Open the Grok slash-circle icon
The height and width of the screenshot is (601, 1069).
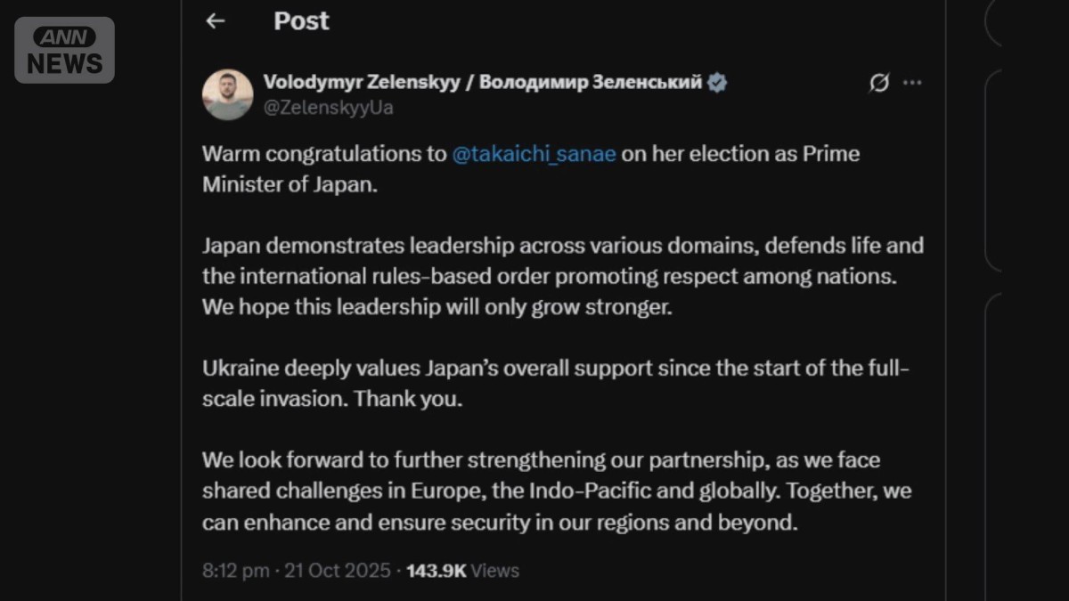tap(878, 83)
